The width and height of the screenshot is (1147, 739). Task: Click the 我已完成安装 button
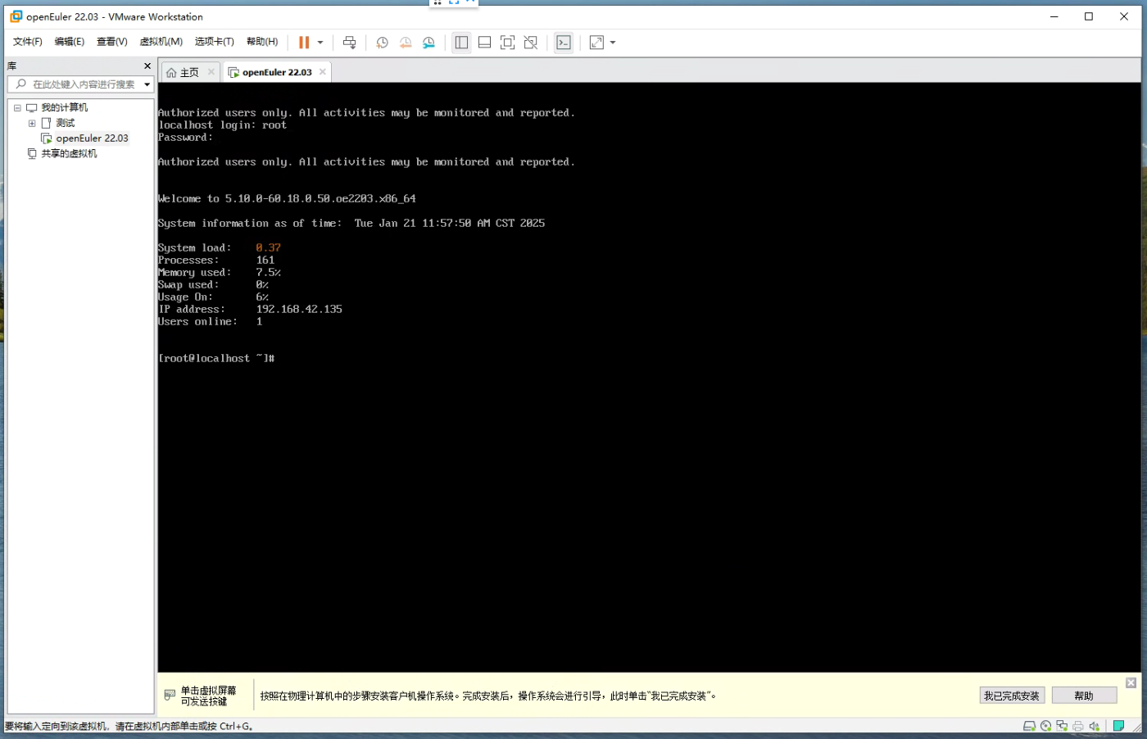point(1012,696)
